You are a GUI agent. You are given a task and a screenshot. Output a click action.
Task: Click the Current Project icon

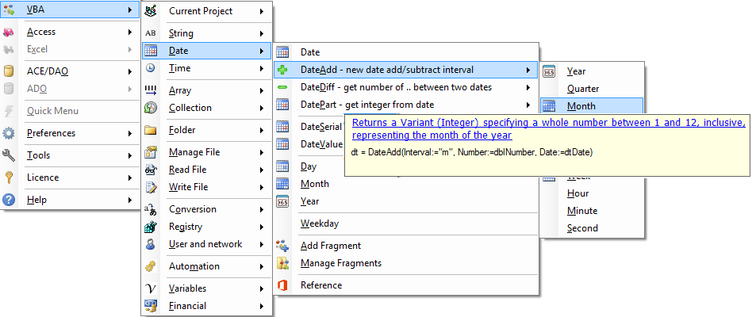coord(151,11)
